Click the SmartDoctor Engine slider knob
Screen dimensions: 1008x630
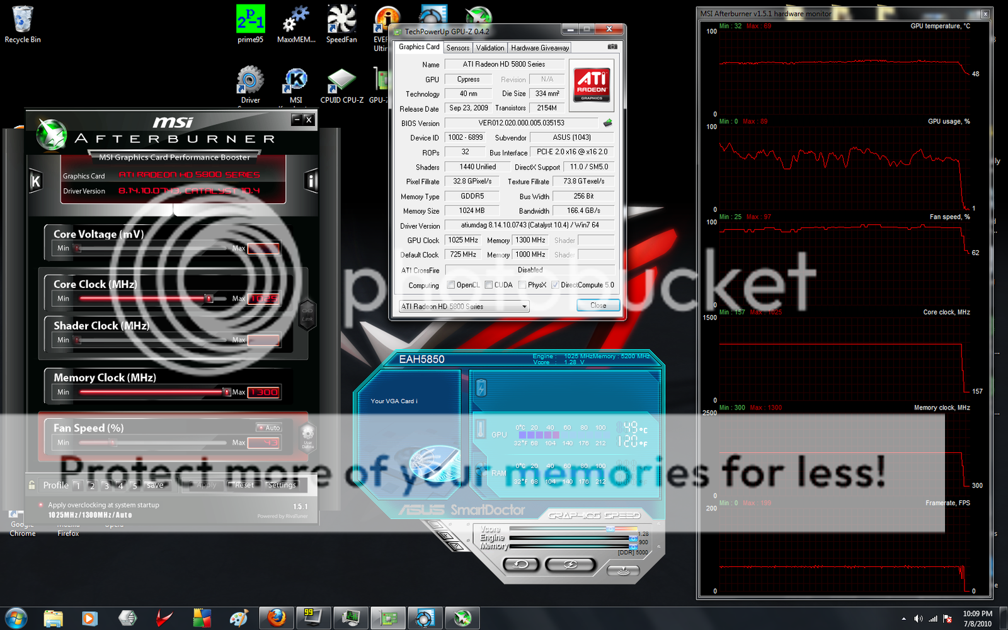coord(633,539)
